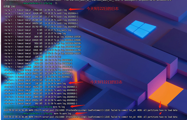Select file name fe.gc.log.20230919-103320
Image resolution: width=187 pixels, height=120 pixels.
point(67,47)
